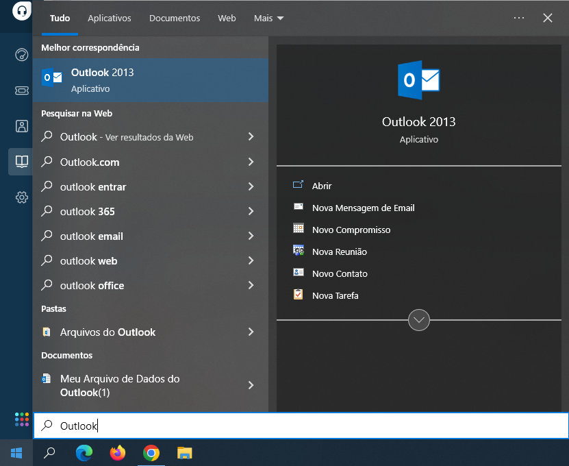Expand the outlook 365 suggestion arrow

coord(251,211)
